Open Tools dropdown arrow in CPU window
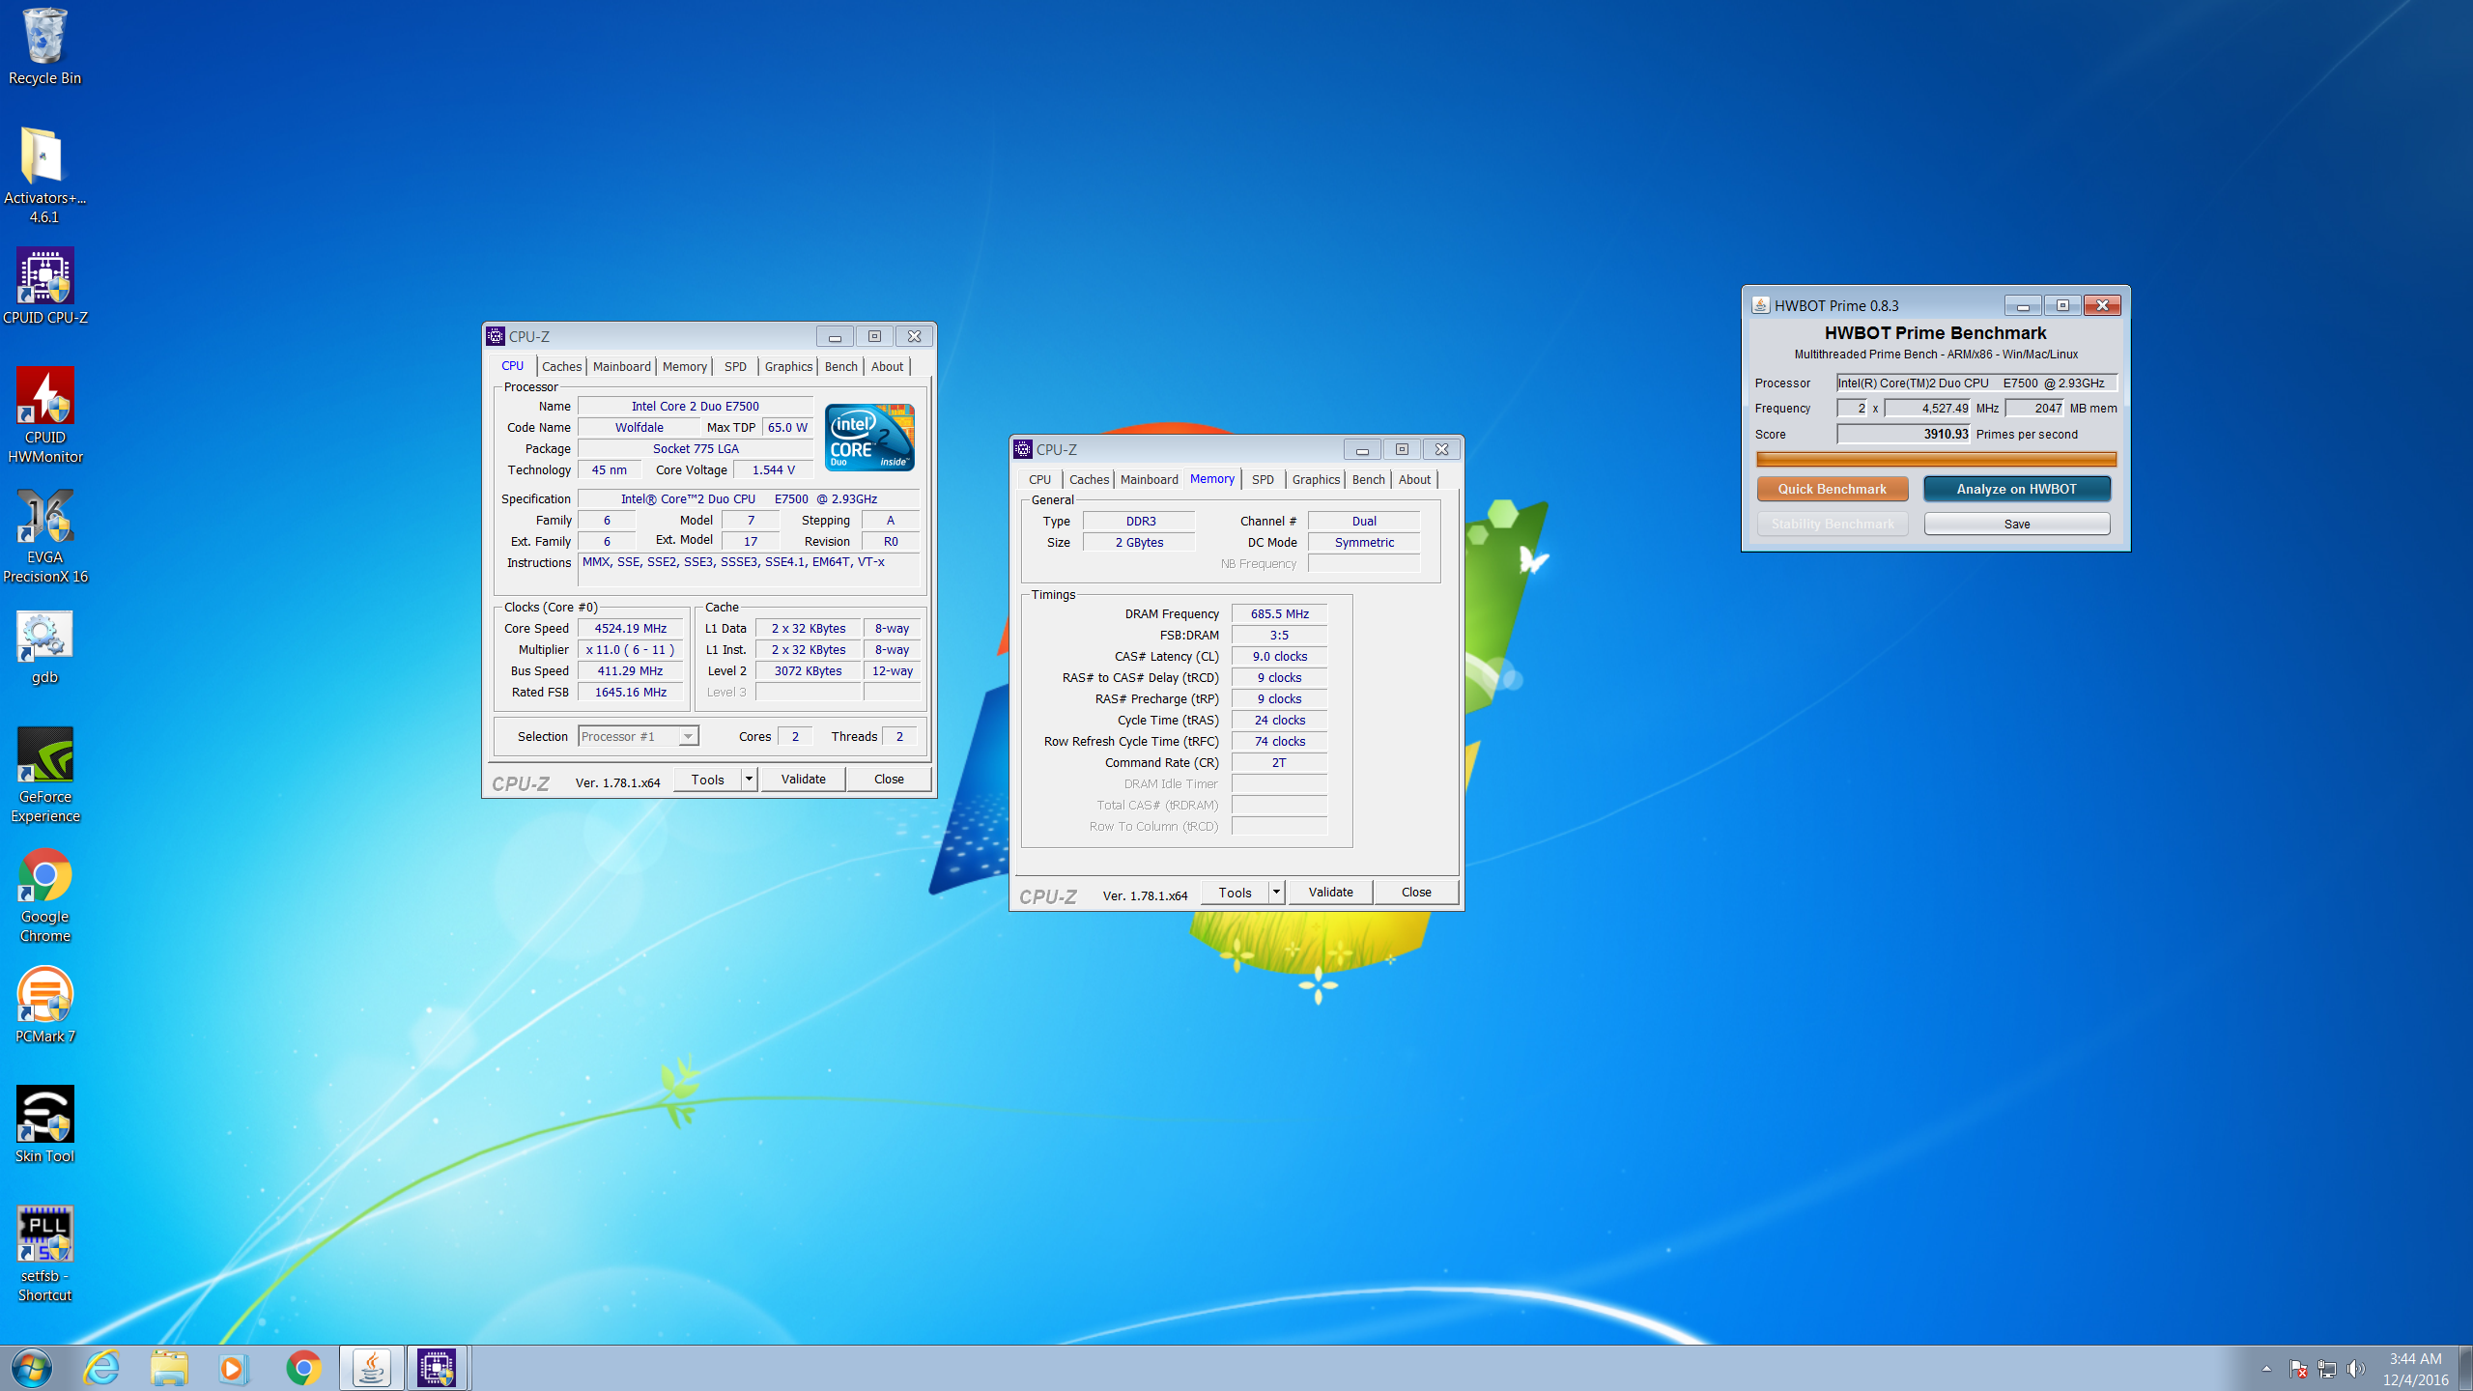This screenshot has height=1391, width=2473. tap(749, 780)
